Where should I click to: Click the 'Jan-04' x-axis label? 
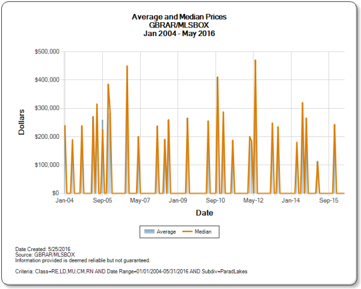(64, 201)
